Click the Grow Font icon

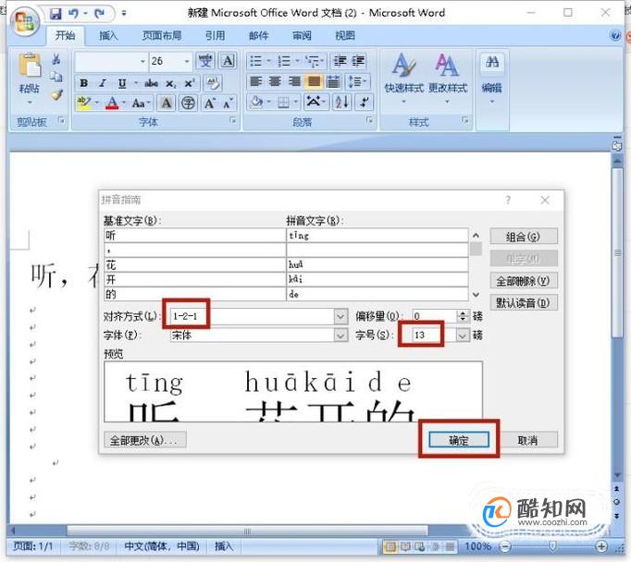[x=209, y=103]
